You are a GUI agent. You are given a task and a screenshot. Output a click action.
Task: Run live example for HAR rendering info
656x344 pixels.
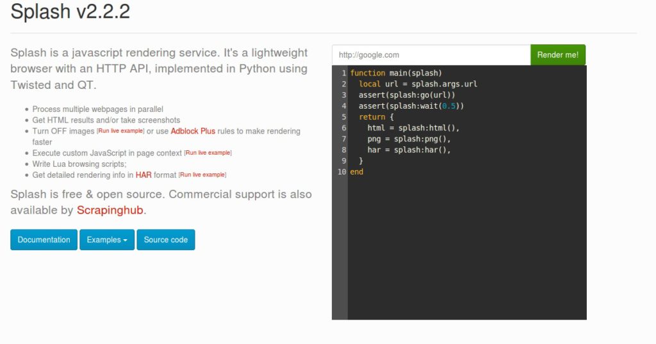pyautogui.click(x=202, y=175)
